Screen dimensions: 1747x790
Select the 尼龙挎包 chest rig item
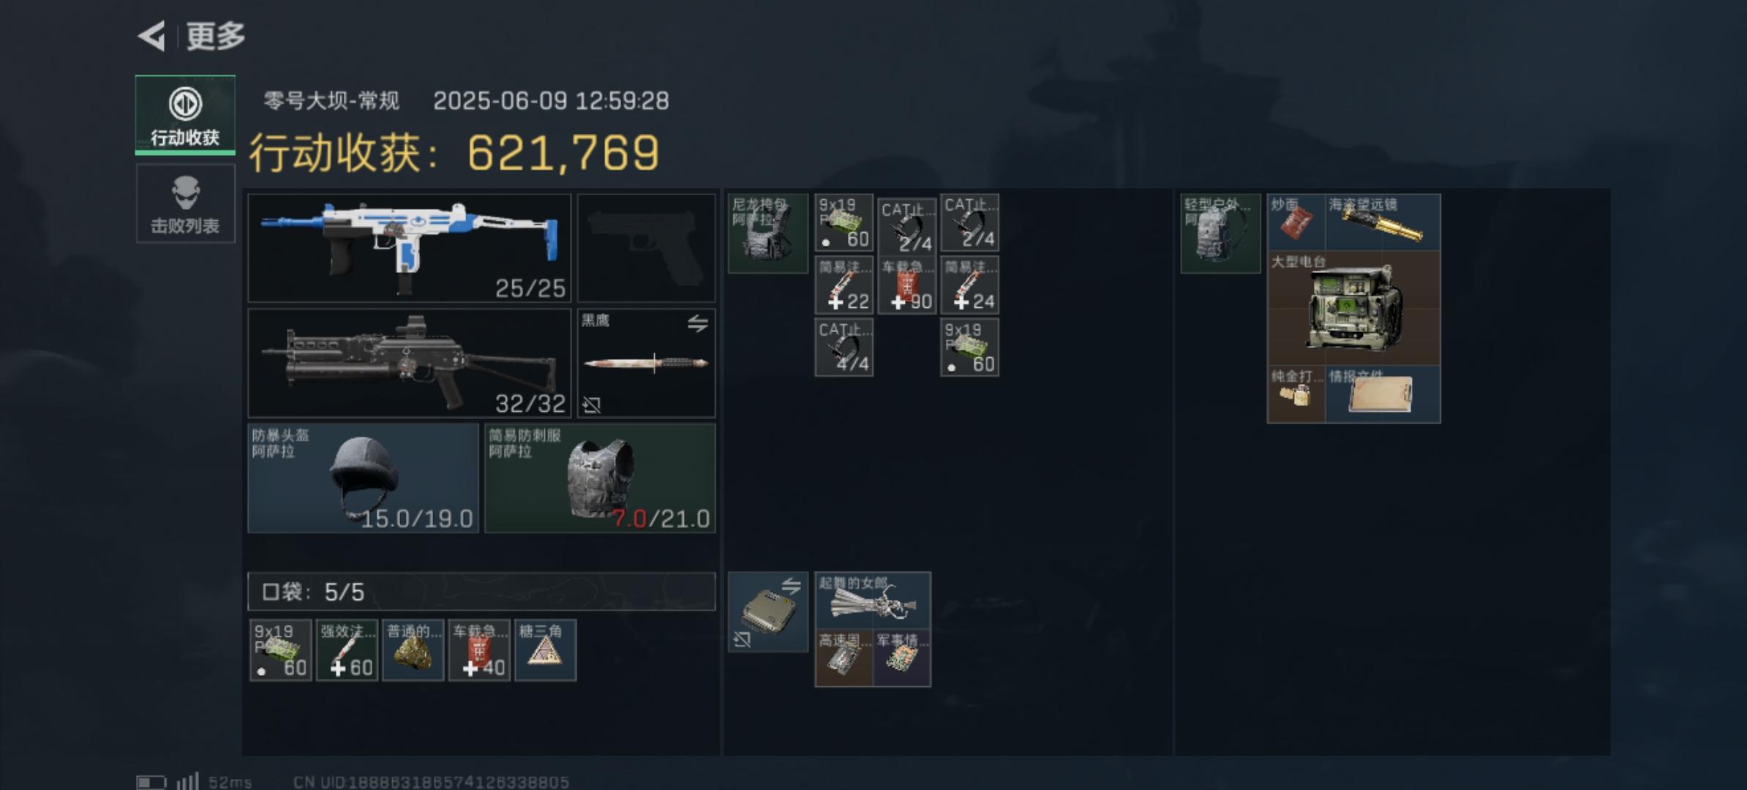[768, 233]
